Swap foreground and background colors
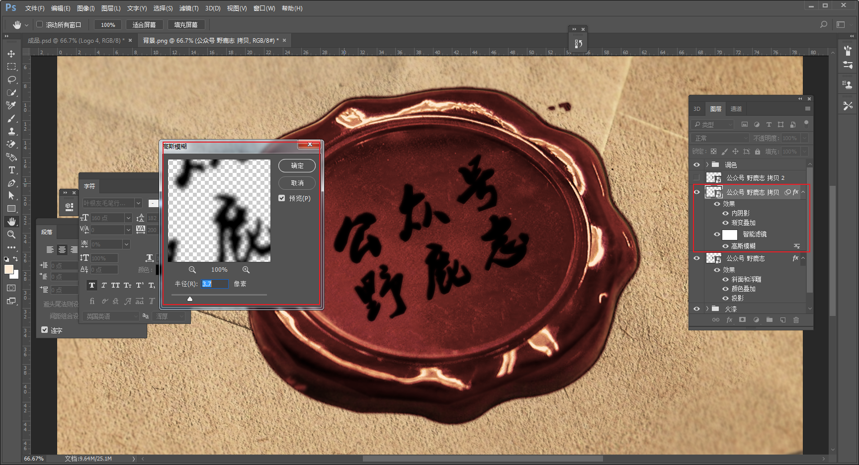Viewport: 859px width, 465px height. [15, 259]
